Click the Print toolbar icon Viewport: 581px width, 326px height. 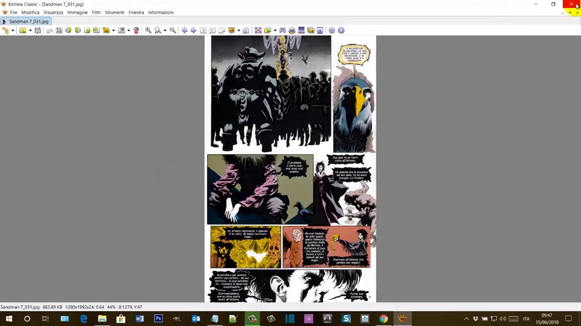click(292, 30)
